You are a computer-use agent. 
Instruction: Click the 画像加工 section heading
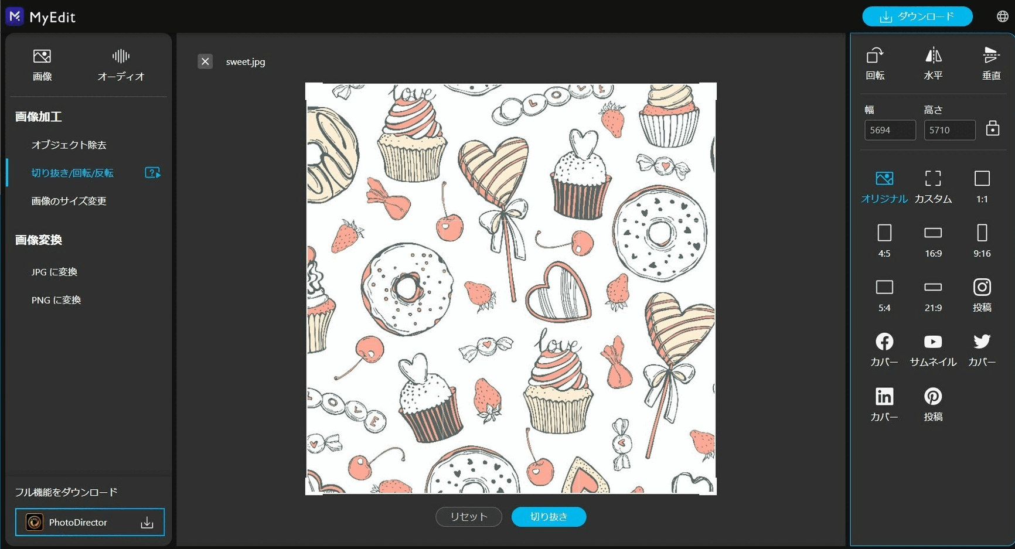pyautogui.click(x=38, y=117)
